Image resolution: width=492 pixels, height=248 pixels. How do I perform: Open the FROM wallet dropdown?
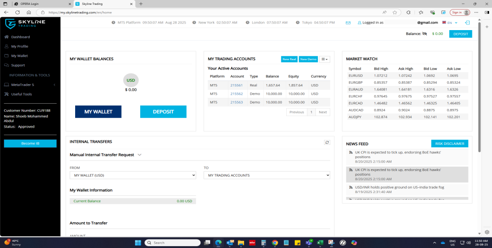133,175
